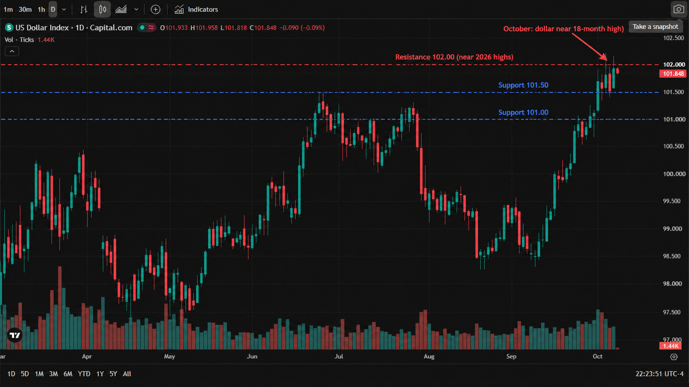Viewport: 689px width, 387px height.
Task: Click the compare or add symbol plus icon
Action: click(x=155, y=9)
